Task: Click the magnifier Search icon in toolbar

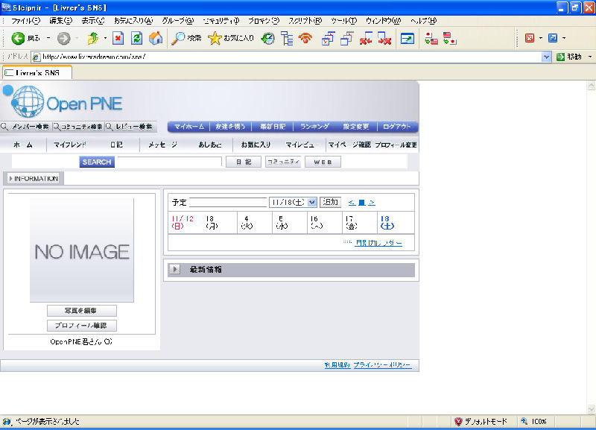Action: 179,38
